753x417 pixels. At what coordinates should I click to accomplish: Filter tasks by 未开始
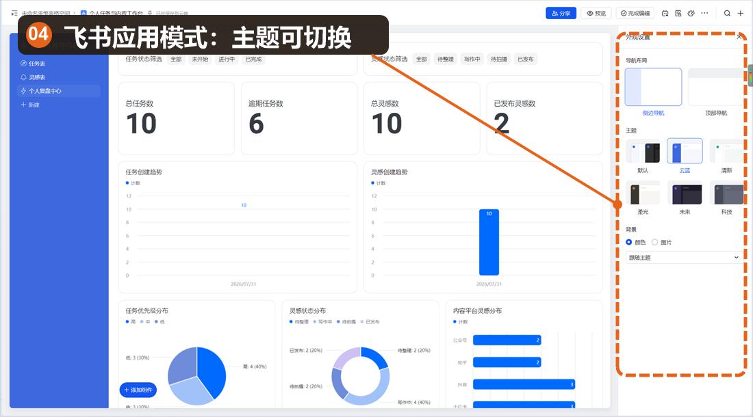click(201, 59)
